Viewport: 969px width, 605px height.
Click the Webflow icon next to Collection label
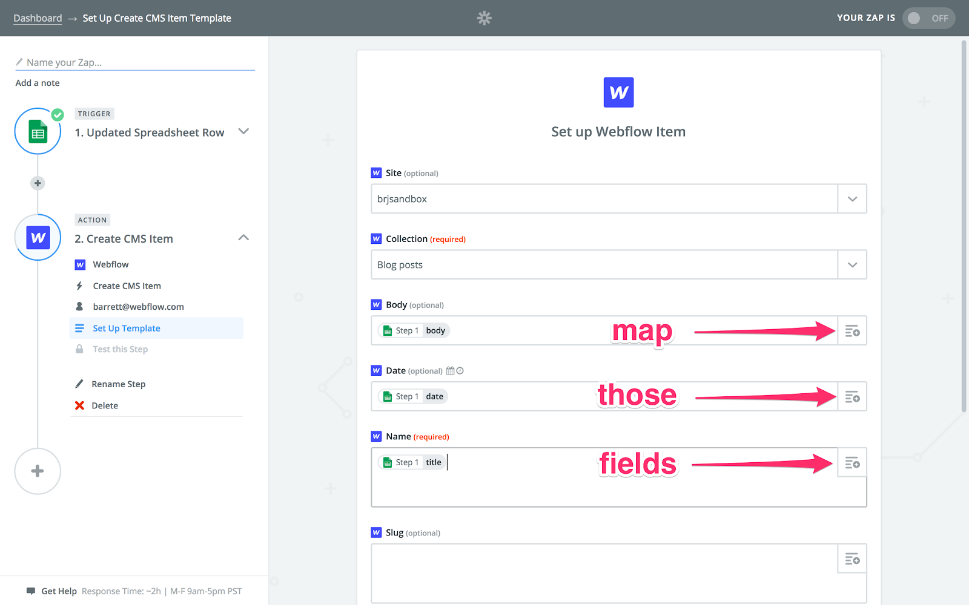[x=376, y=239]
